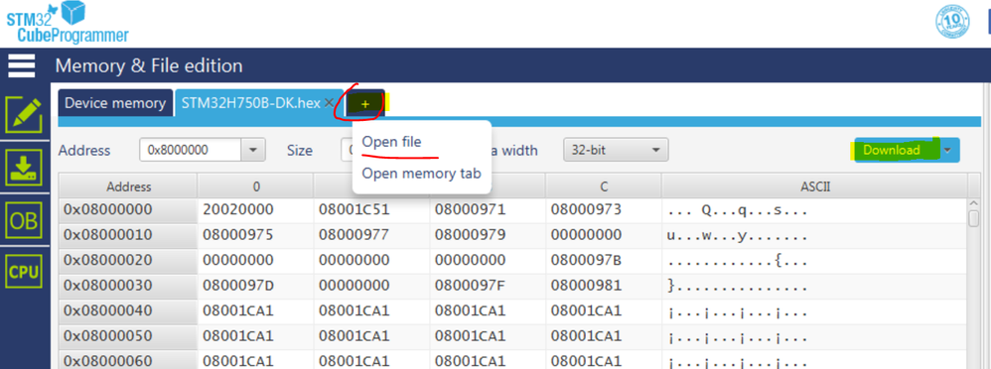Choose Open memory tab from popup
Image resolution: width=991 pixels, height=369 pixels.
coord(422,174)
